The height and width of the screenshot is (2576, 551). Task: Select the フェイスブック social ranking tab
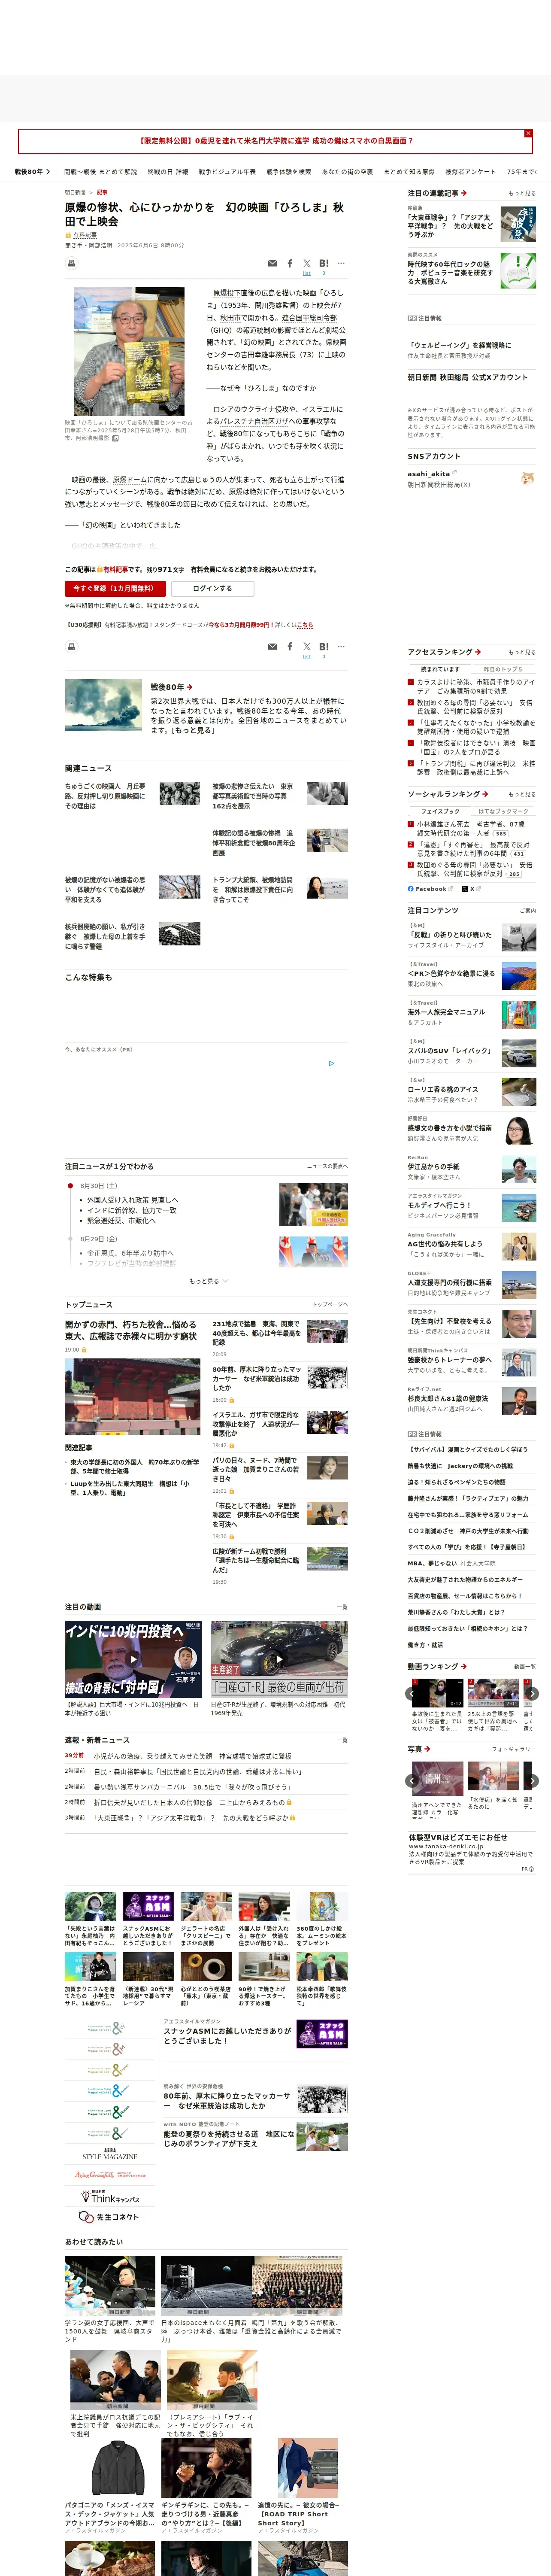click(x=440, y=811)
